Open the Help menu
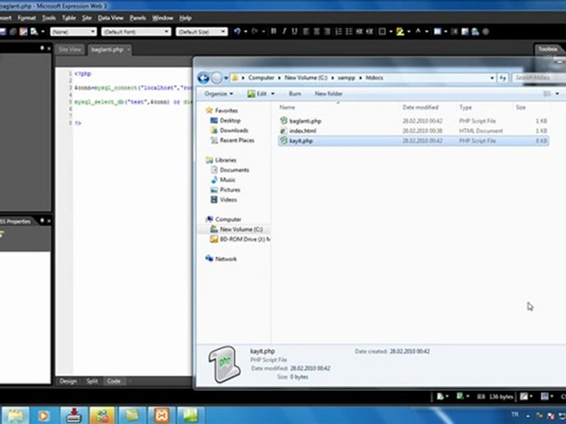The image size is (566, 424). (185, 18)
